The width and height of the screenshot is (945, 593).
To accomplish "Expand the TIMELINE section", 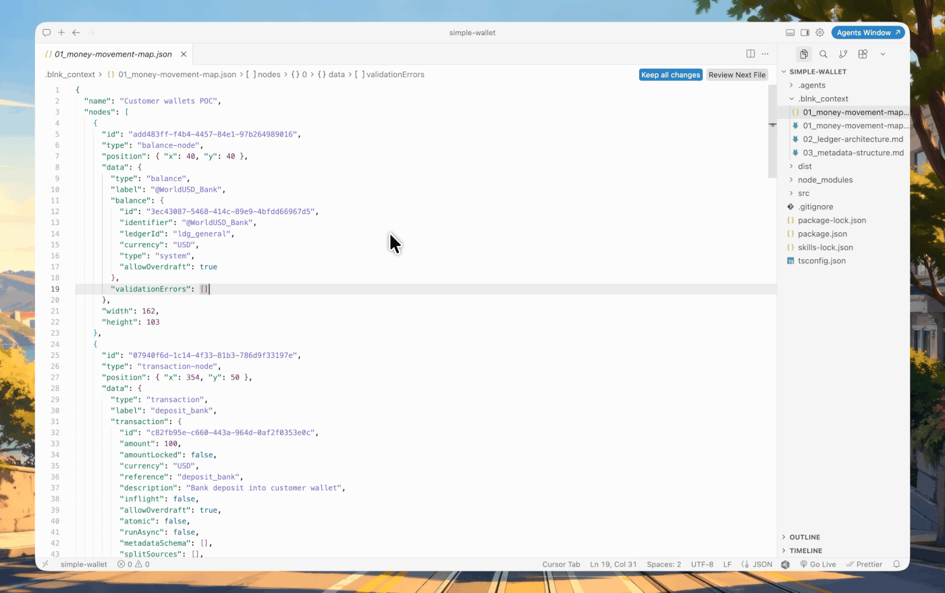I will [x=844, y=550].
